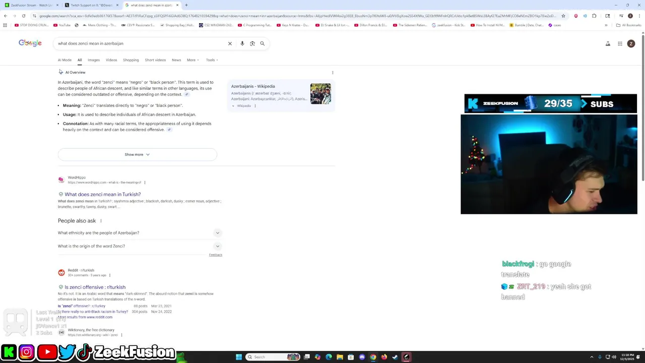
Task: Click the Windows taskbar Search box
Action: 272,357
